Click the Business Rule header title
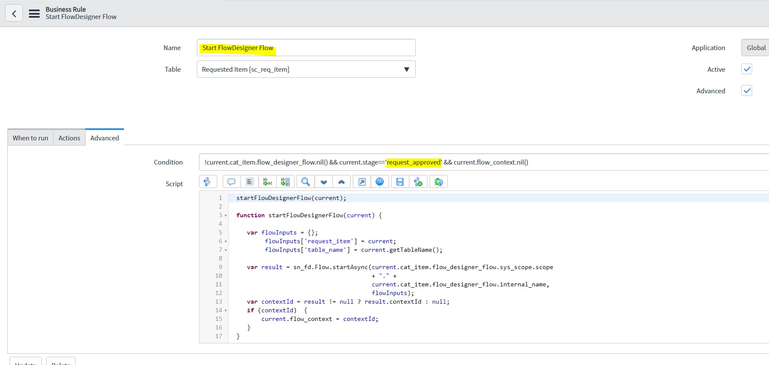 click(x=66, y=9)
